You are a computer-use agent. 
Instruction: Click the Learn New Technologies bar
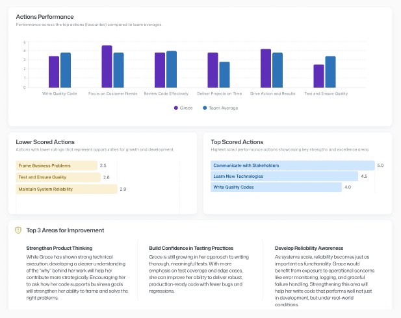point(284,176)
